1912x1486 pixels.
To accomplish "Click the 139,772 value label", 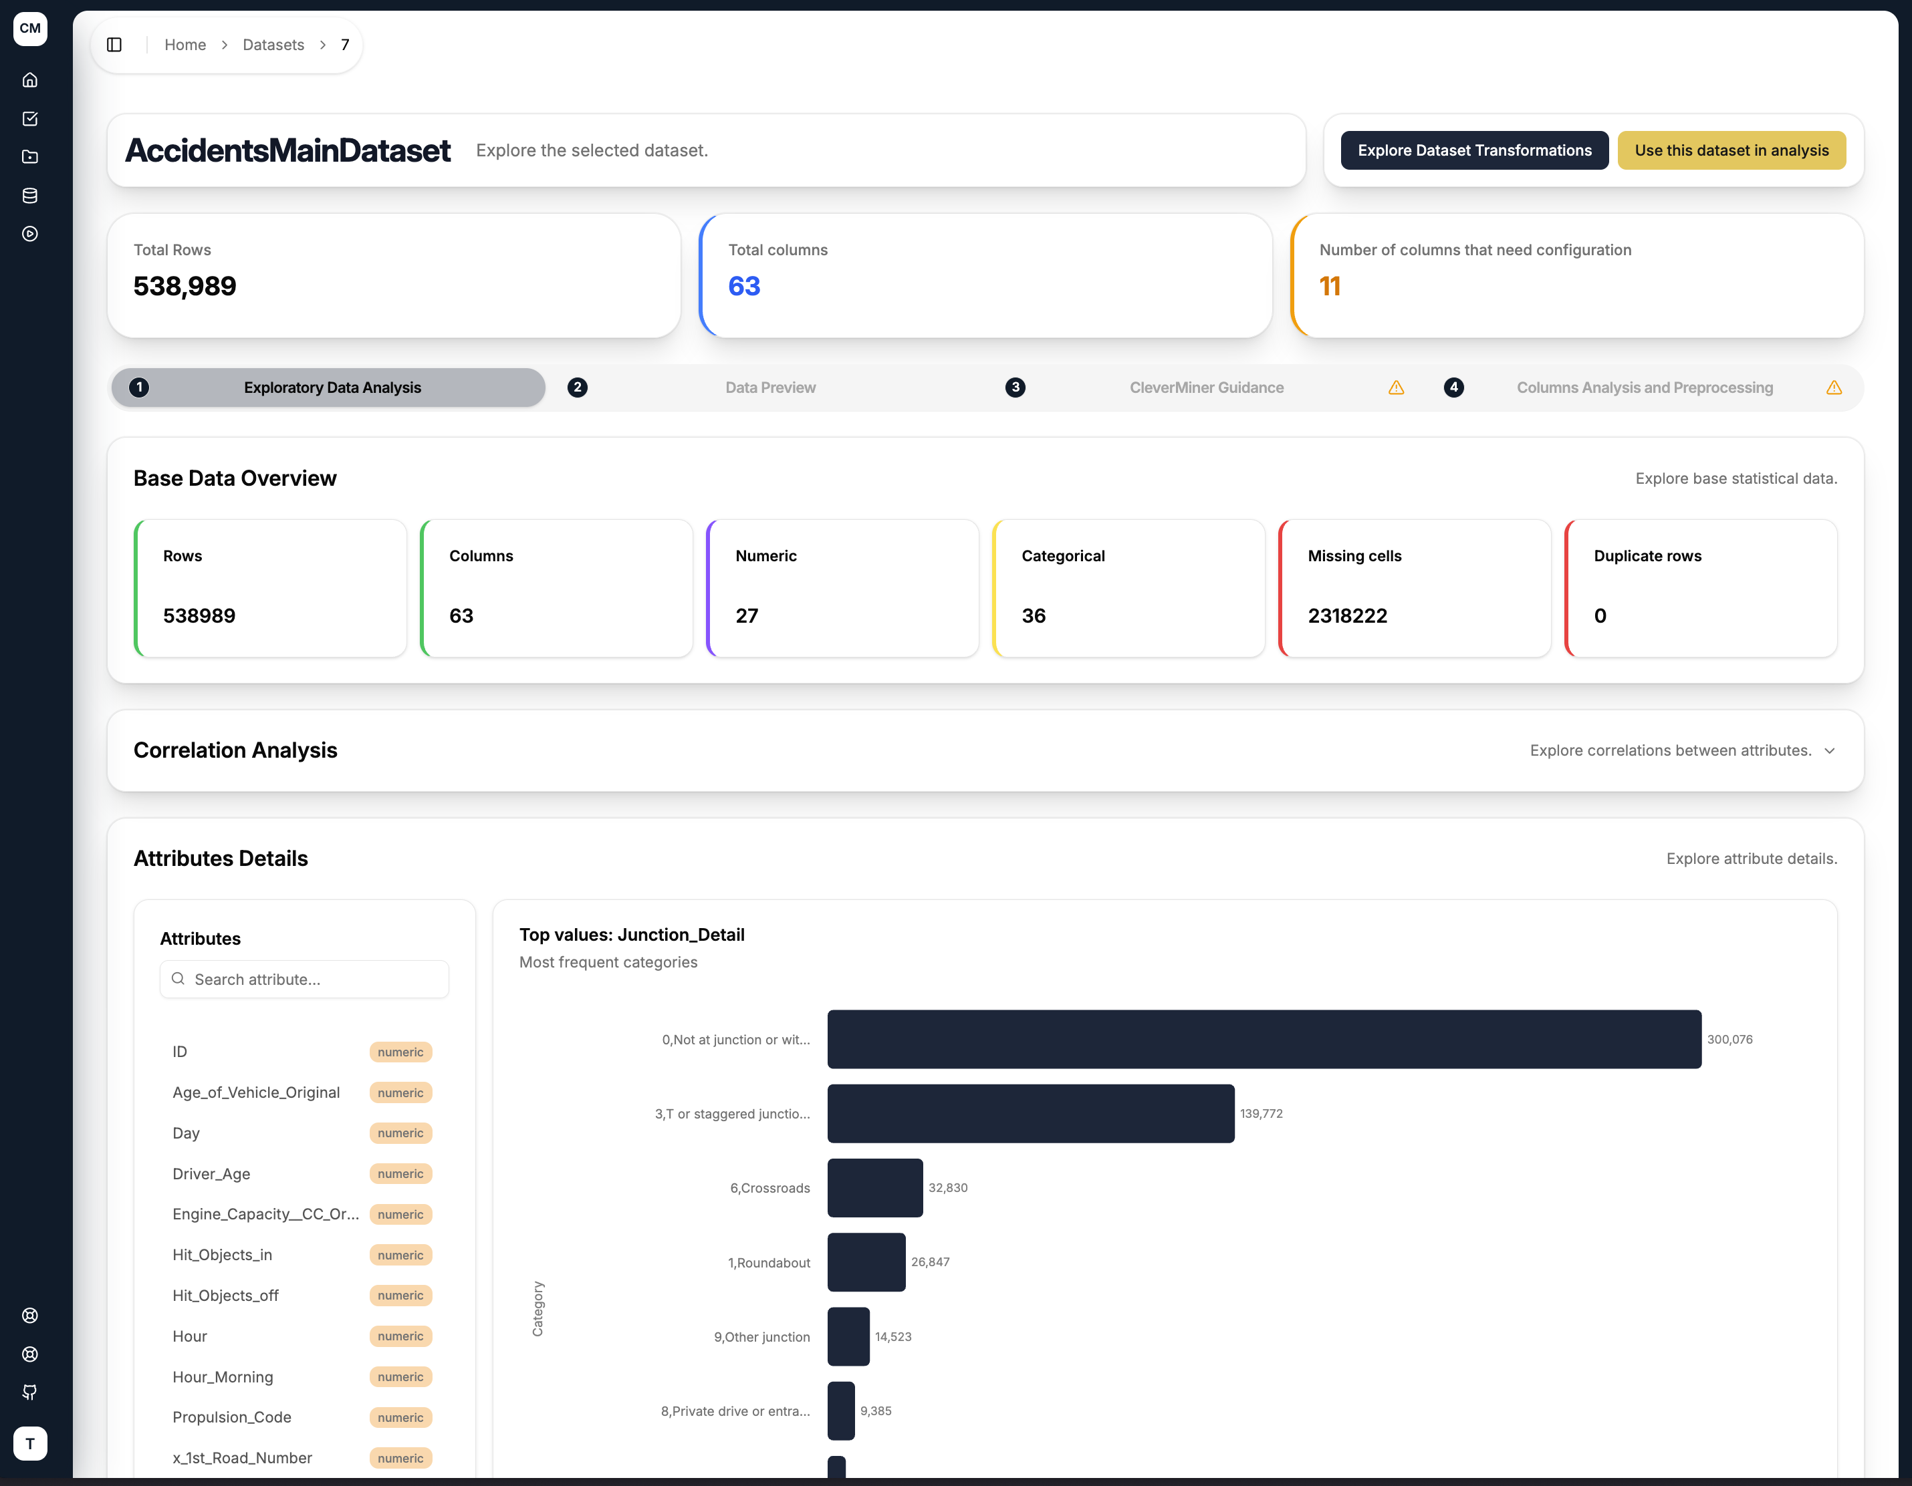I will (1261, 1114).
